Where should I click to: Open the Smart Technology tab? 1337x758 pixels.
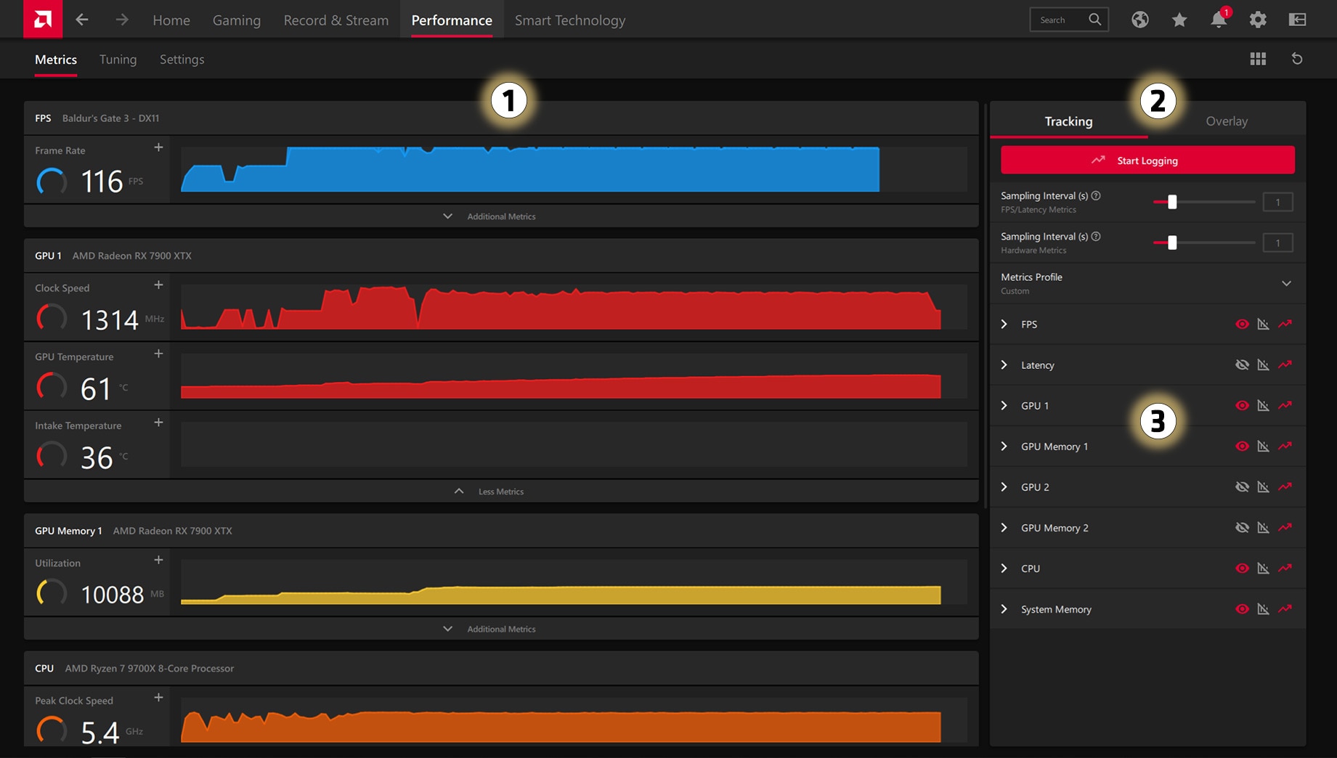point(570,20)
